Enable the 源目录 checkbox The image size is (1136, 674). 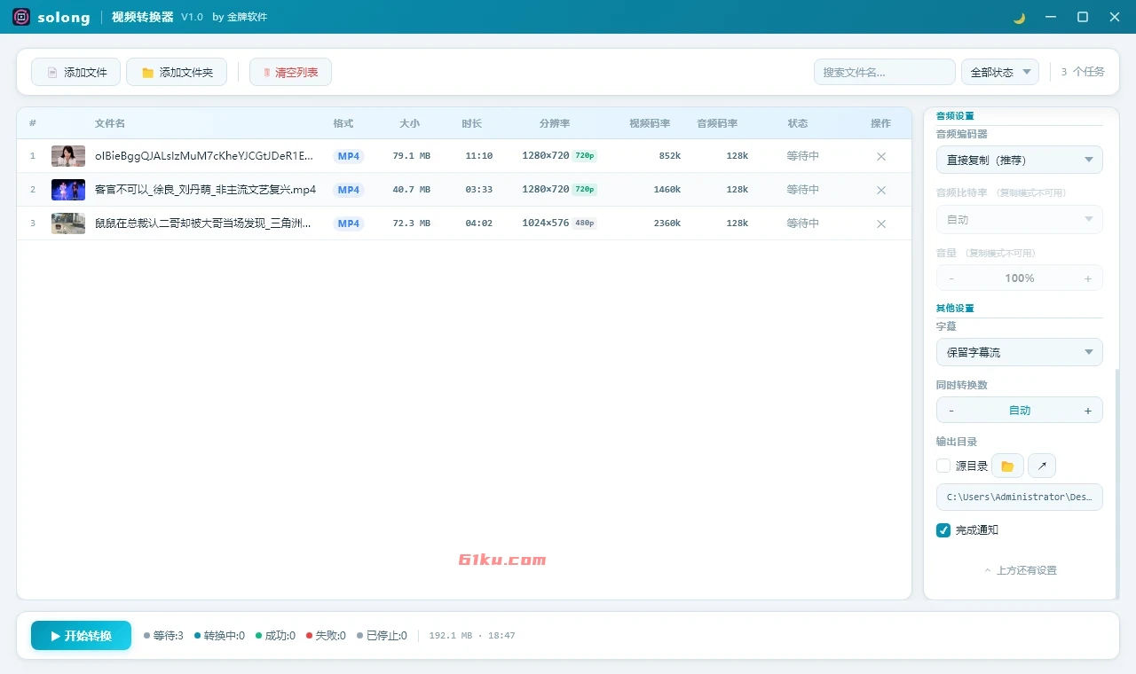943,466
